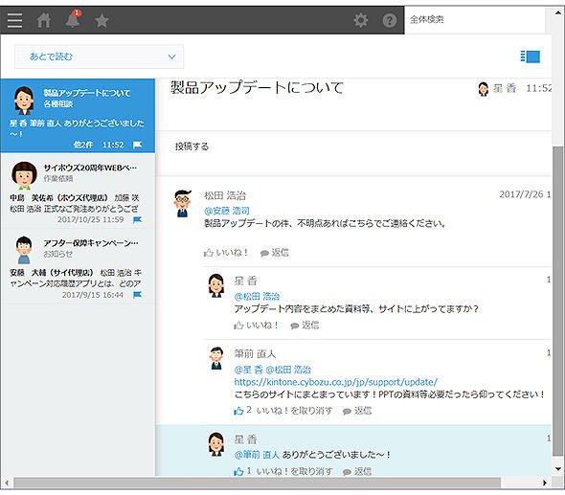Go to home via house icon

coord(44,20)
